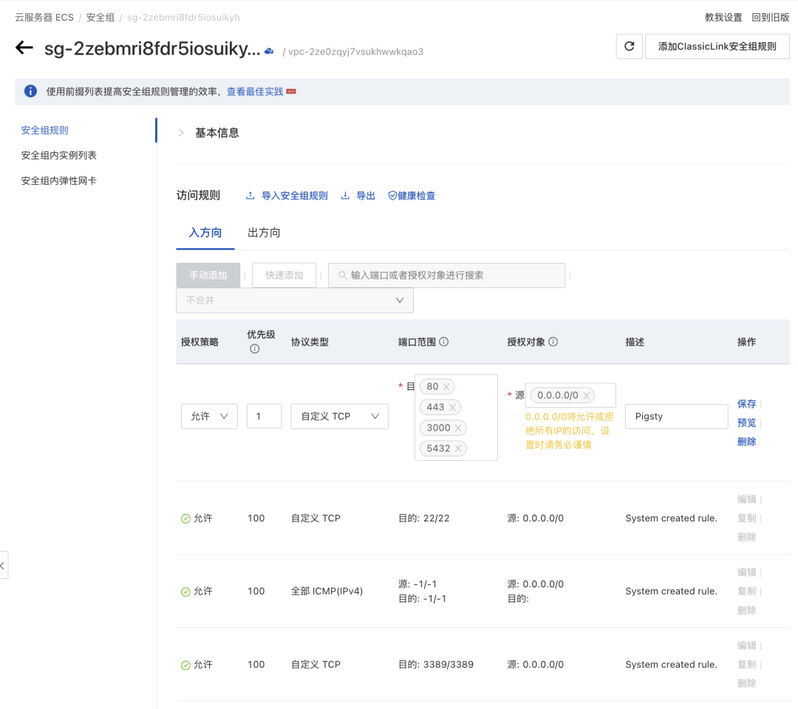Click the 添加ClassicLink安全组规则 button
The height and width of the screenshot is (709, 798).
tap(717, 46)
